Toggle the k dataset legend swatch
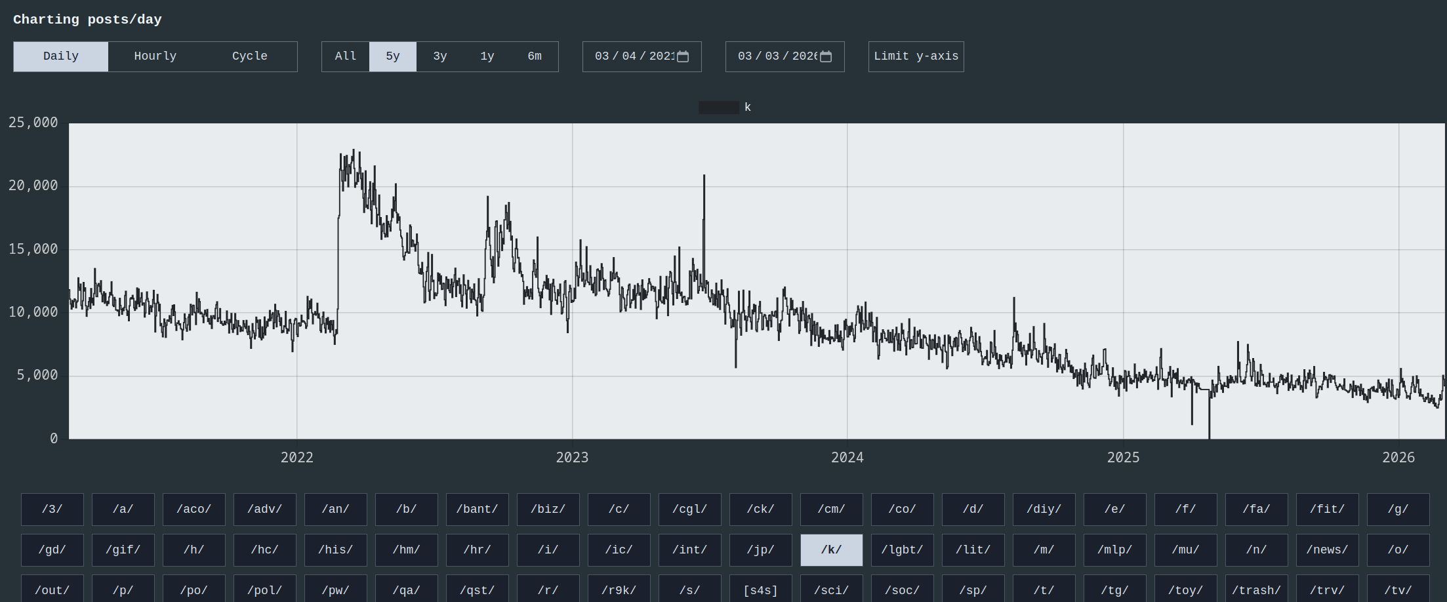 point(719,108)
